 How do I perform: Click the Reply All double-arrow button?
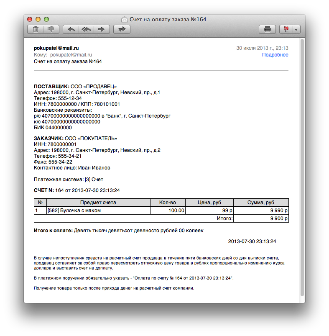tap(86, 29)
